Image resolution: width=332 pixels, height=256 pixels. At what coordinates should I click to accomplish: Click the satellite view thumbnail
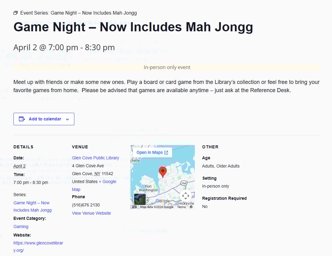click(140, 199)
